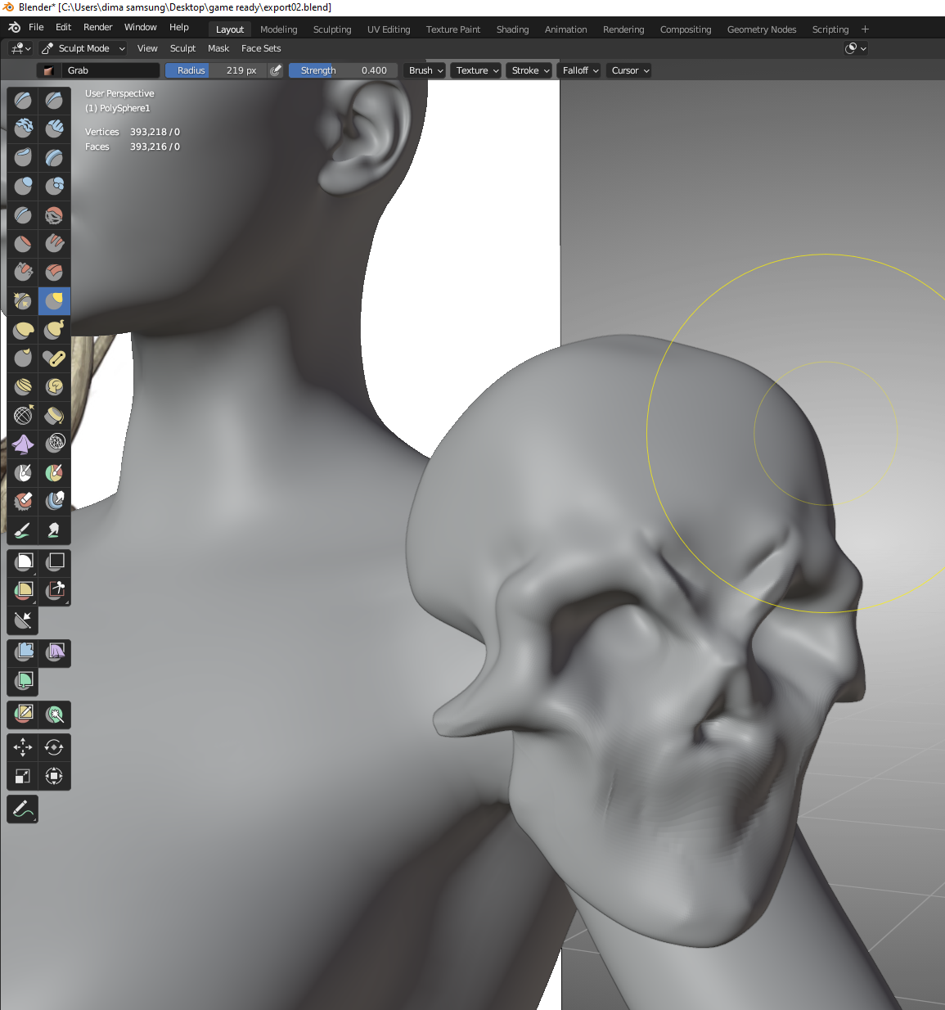Select the Draw sculpt brush
This screenshot has width=945, height=1010.
[23, 101]
